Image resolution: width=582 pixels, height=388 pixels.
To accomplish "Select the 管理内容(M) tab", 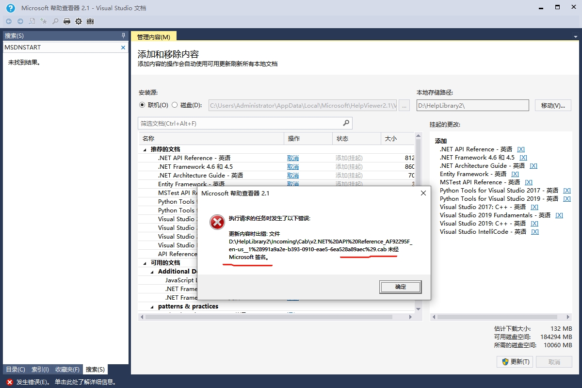I will pos(154,37).
